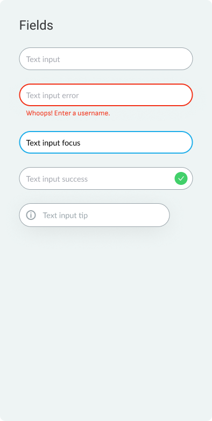Click the info circle icon

tap(31, 215)
